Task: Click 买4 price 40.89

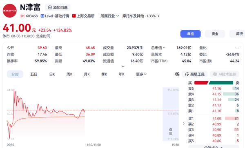Action: (x=217, y=135)
